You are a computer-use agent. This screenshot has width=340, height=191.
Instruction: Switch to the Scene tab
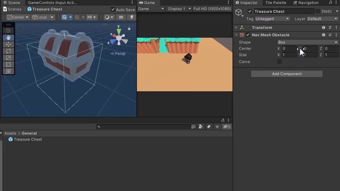pos(12,3)
